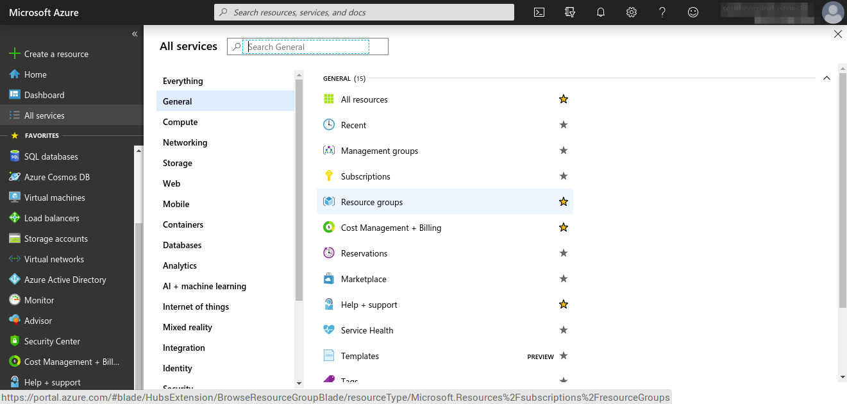Click the Microsoft Azure portal title
Screen dimensions: 847x404
point(44,12)
